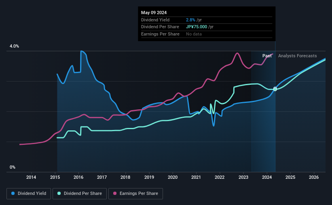Click the teal Dividend Per Share legend dot
The height and width of the screenshot is (205, 332).
point(59,193)
